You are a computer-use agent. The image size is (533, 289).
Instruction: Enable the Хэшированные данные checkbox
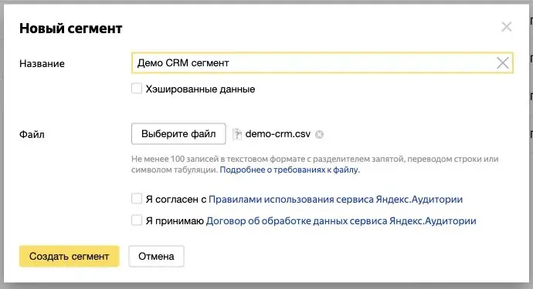click(x=137, y=89)
